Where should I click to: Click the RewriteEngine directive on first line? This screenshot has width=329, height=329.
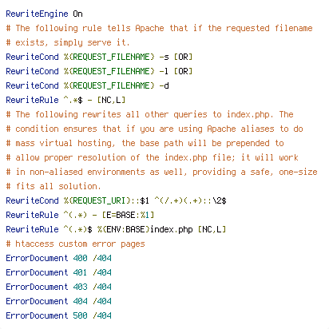[37, 14]
